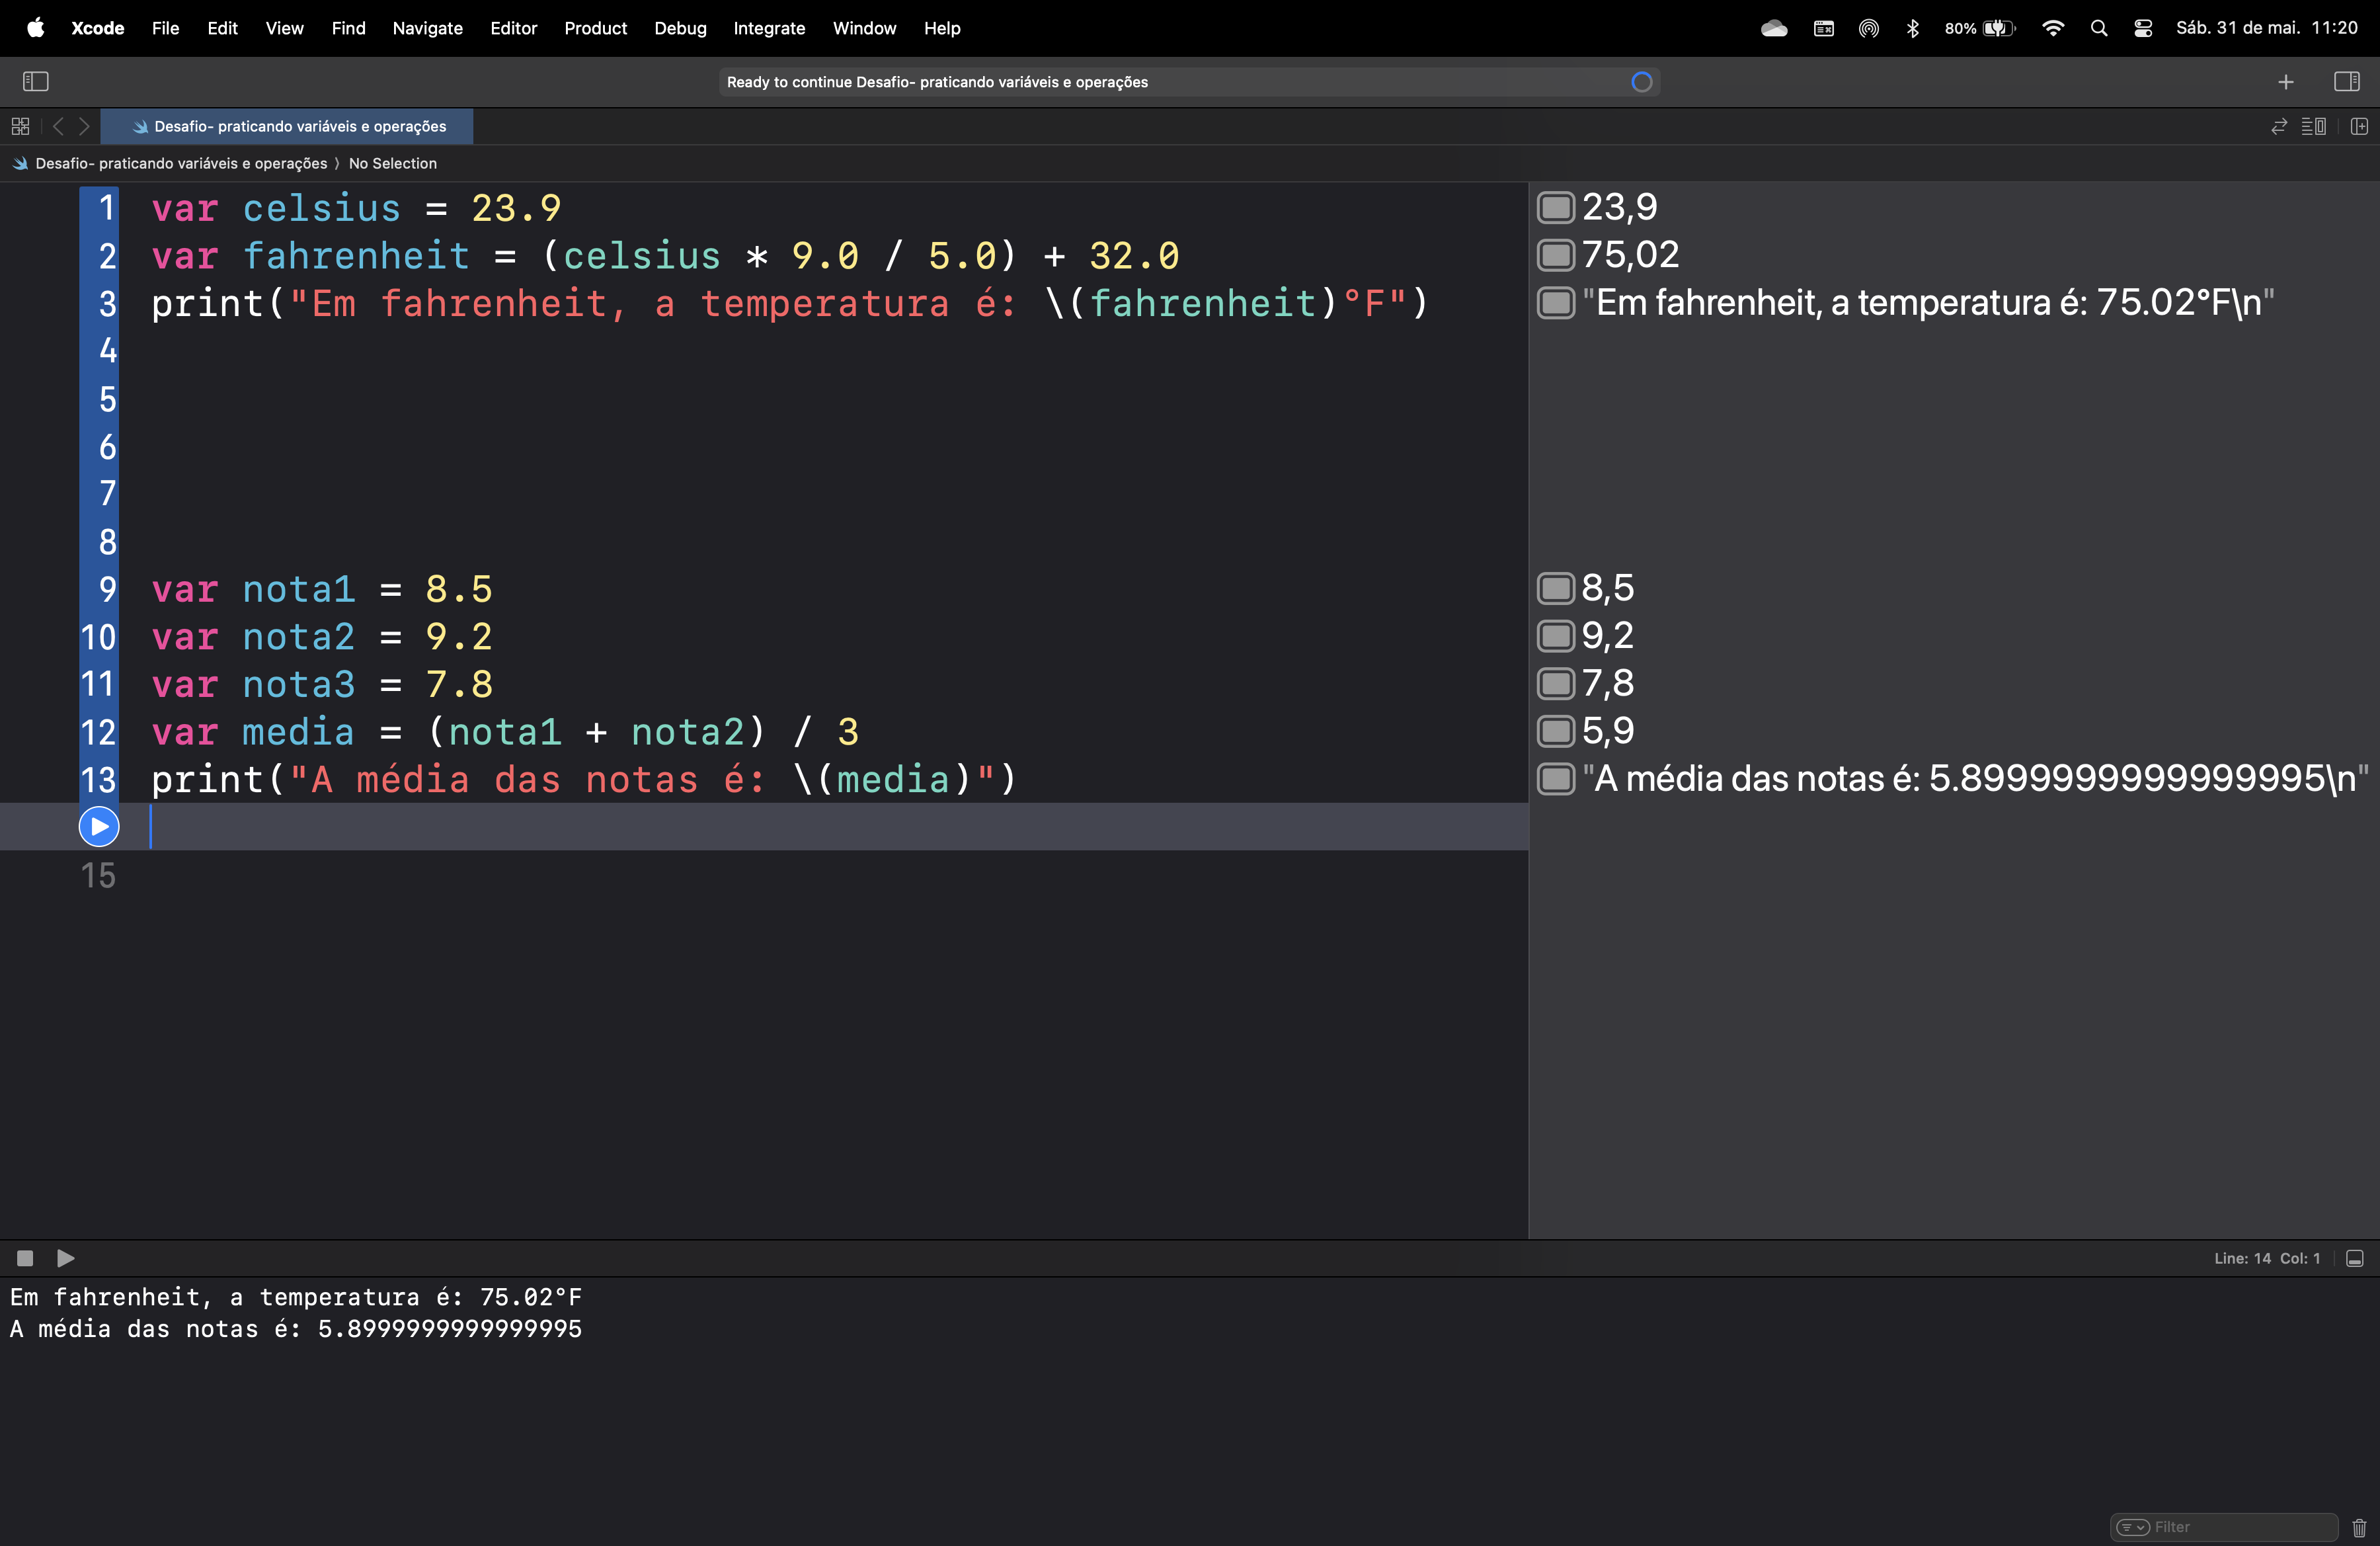Click line number 12 in gutter

tap(98, 732)
